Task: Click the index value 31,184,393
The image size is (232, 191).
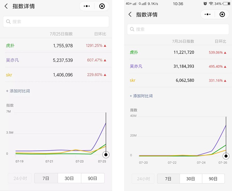Action: pos(184,66)
